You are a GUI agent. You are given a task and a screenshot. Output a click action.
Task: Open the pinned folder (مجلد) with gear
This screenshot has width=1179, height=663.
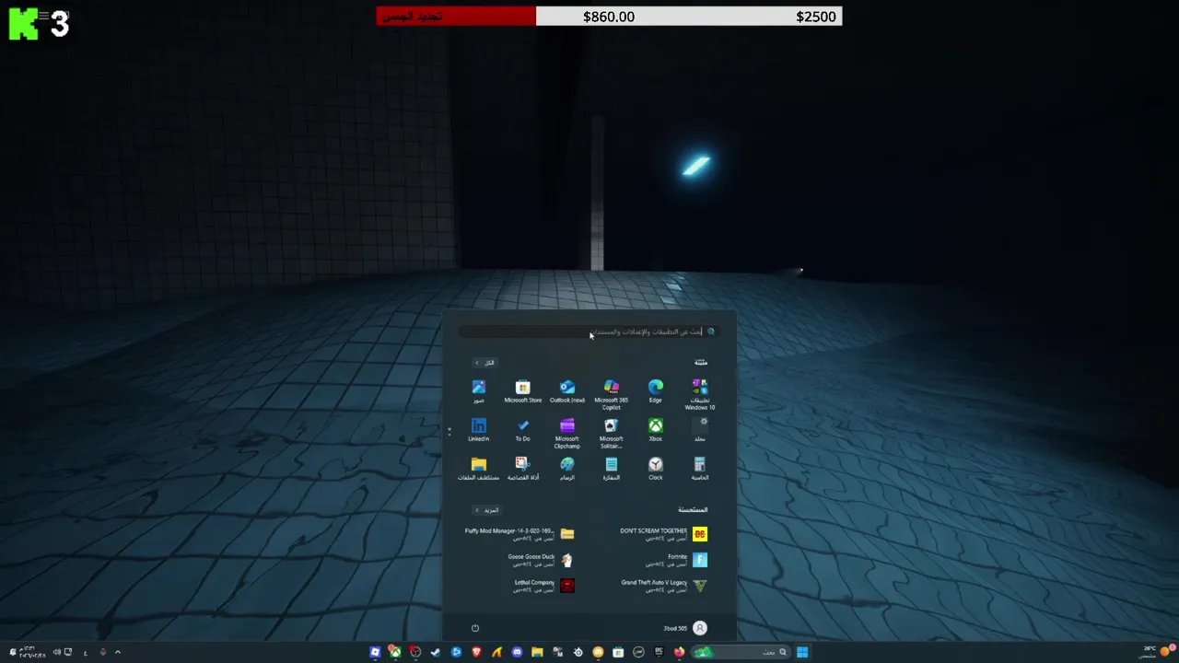click(x=700, y=430)
